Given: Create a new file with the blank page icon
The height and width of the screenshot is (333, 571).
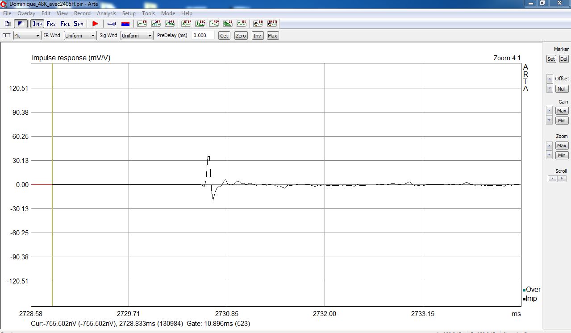Looking at the screenshot, I should (x=7, y=24).
